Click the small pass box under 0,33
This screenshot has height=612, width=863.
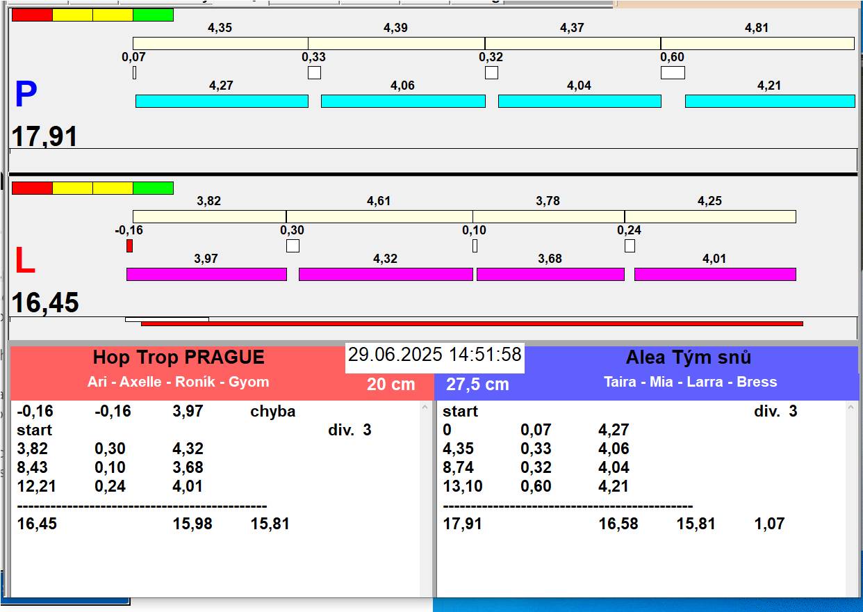pyautogui.click(x=314, y=72)
